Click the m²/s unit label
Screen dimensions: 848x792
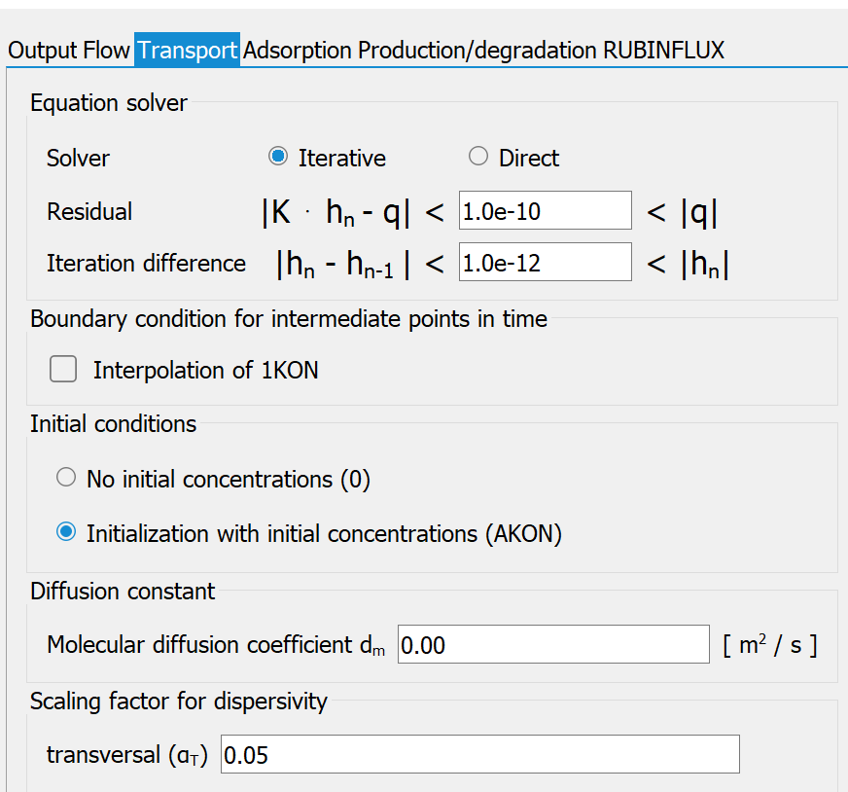point(770,645)
